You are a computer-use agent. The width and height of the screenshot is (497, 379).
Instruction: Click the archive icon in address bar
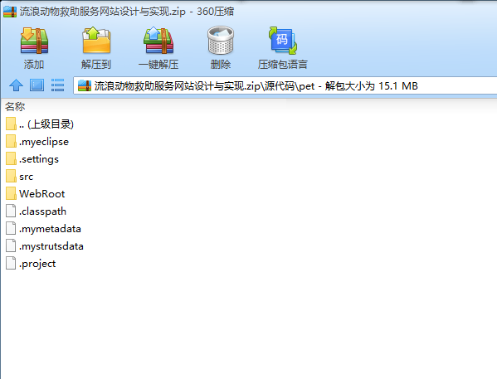85,86
